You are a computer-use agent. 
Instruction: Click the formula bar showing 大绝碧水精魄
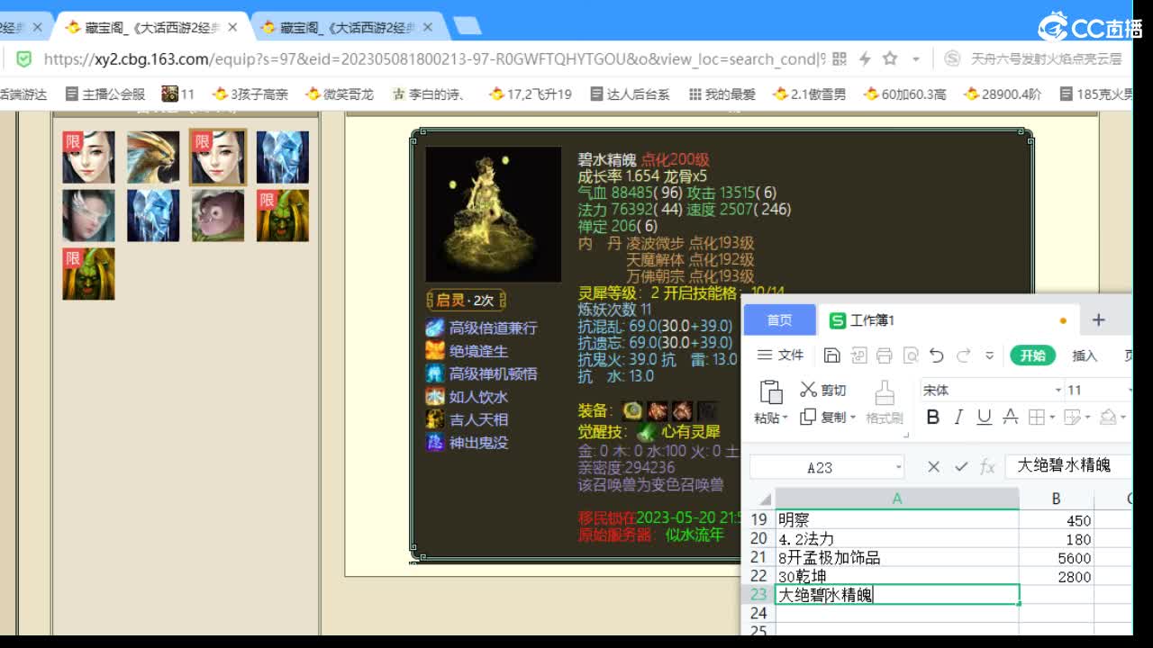click(1067, 466)
